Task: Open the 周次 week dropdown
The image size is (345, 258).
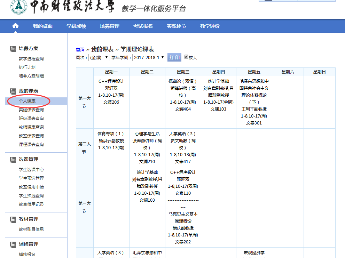Action: pos(99,57)
